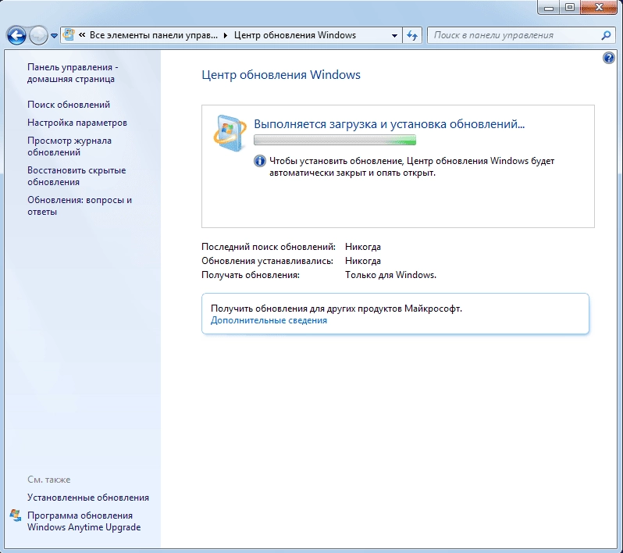623x553 pixels.
Task: Click 'Только для Windows.' value
Action: point(390,275)
